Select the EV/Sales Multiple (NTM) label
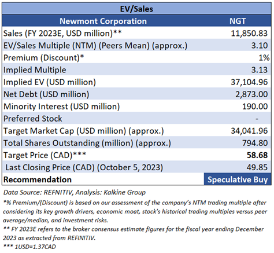Screen dimensions: 274x253 95,46
